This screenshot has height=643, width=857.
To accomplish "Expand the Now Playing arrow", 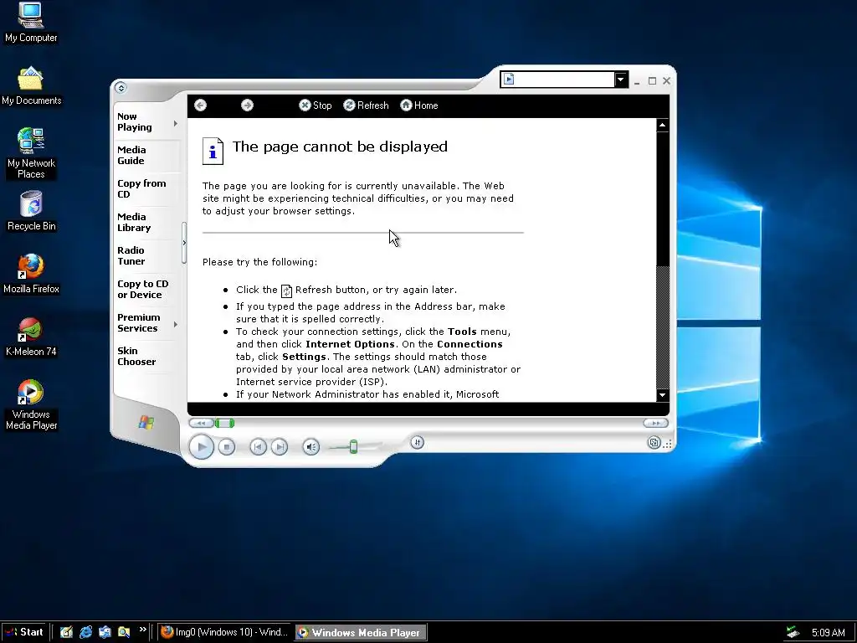I will (x=176, y=124).
